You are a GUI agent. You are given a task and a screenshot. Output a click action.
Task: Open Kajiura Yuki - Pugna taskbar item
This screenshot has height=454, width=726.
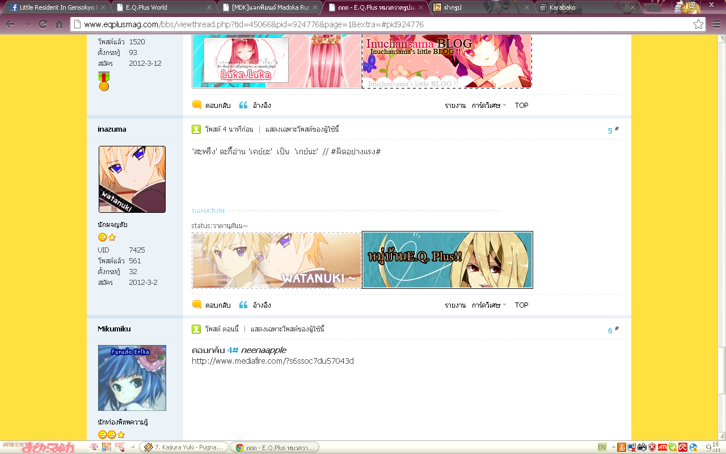(184, 447)
